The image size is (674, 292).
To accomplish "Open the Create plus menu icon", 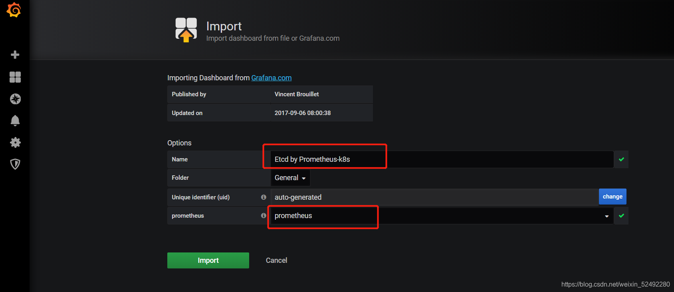I will pos(15,55).
